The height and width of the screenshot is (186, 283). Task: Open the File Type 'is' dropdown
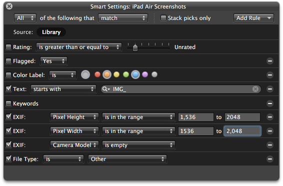click(63, 159)
